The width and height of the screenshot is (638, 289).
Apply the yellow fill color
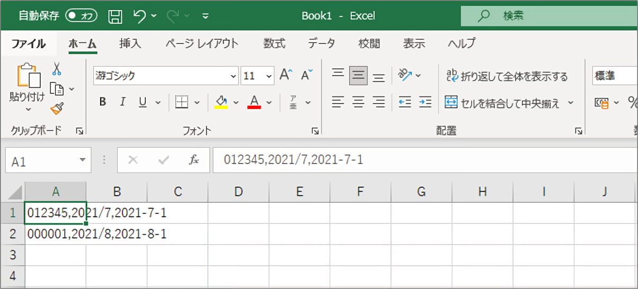[221, 102]
